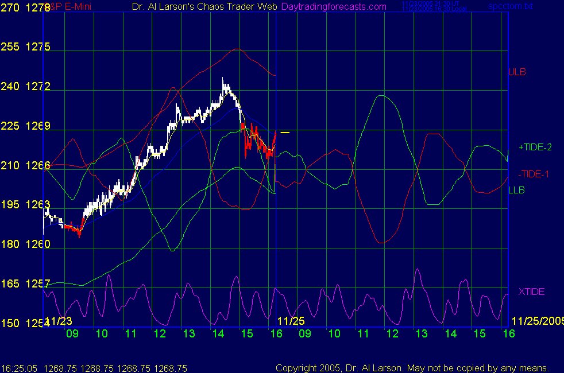Click the copyright notice text

[412, 368]
